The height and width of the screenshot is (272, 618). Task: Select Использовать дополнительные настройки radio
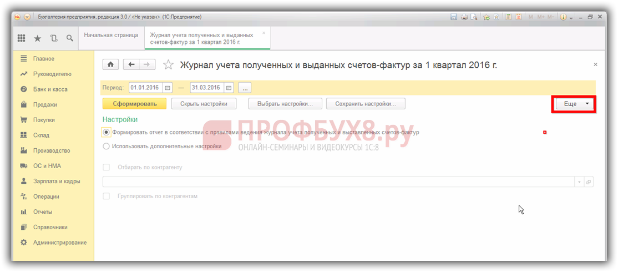pyautogui.click(x=106, y=146)
